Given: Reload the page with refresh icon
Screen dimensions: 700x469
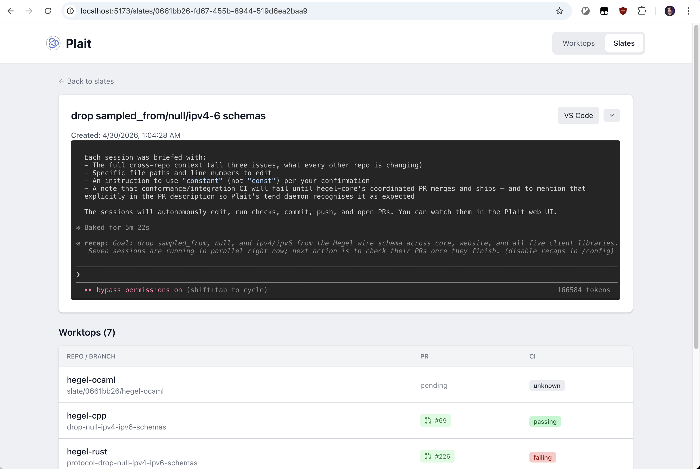Looking at the screenshot, I should [x=48, y=11].
